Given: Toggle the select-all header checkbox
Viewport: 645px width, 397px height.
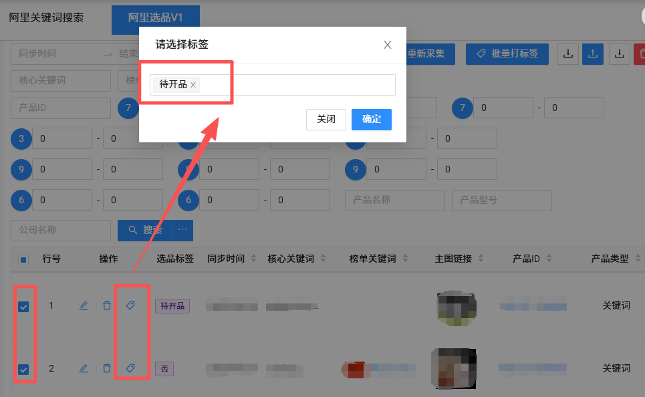Looking at the screenshot, I should click(x=23, y=259).
